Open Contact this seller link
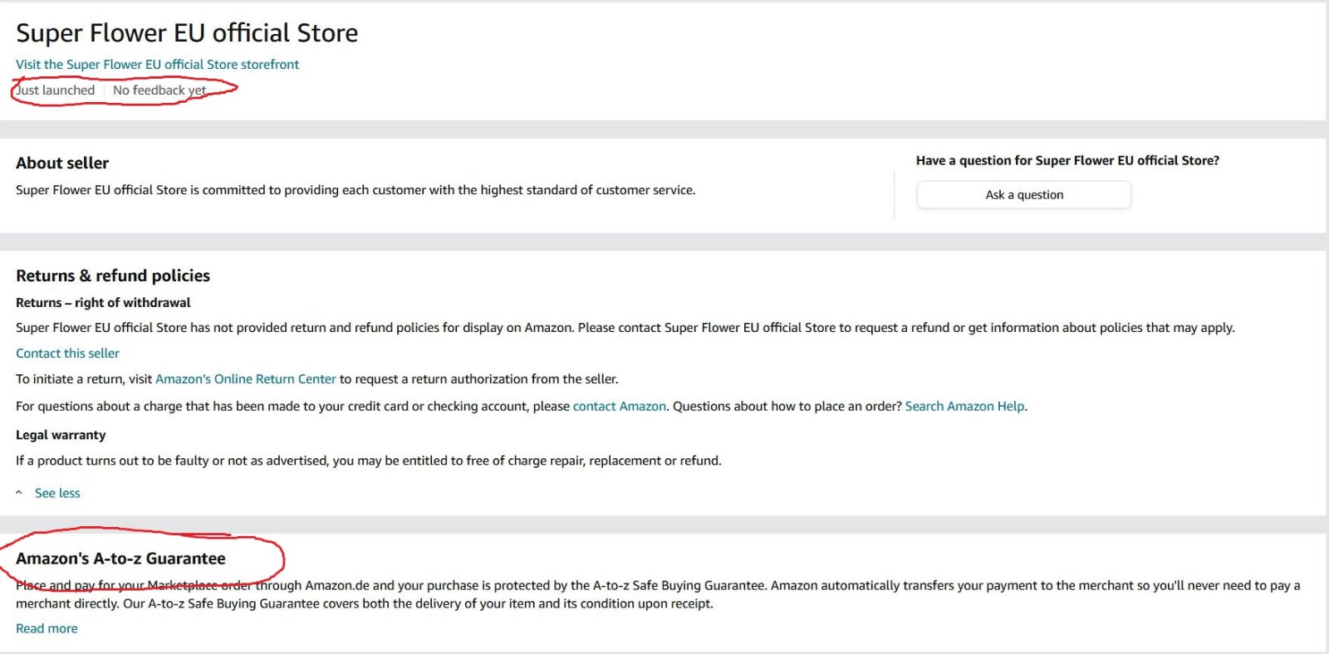The width and height of the screenshot is (1329, 654). (x=67, y=353)
